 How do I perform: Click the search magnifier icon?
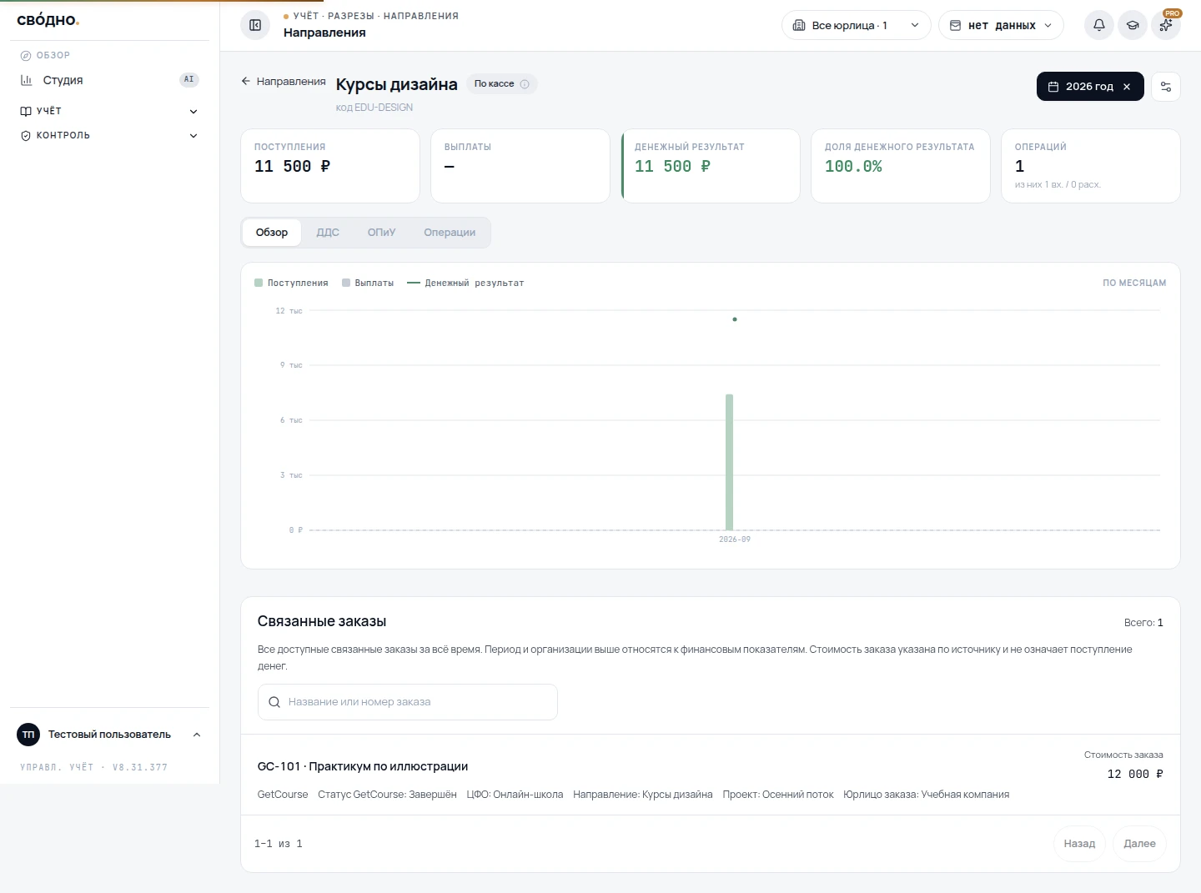coord(274,702)
